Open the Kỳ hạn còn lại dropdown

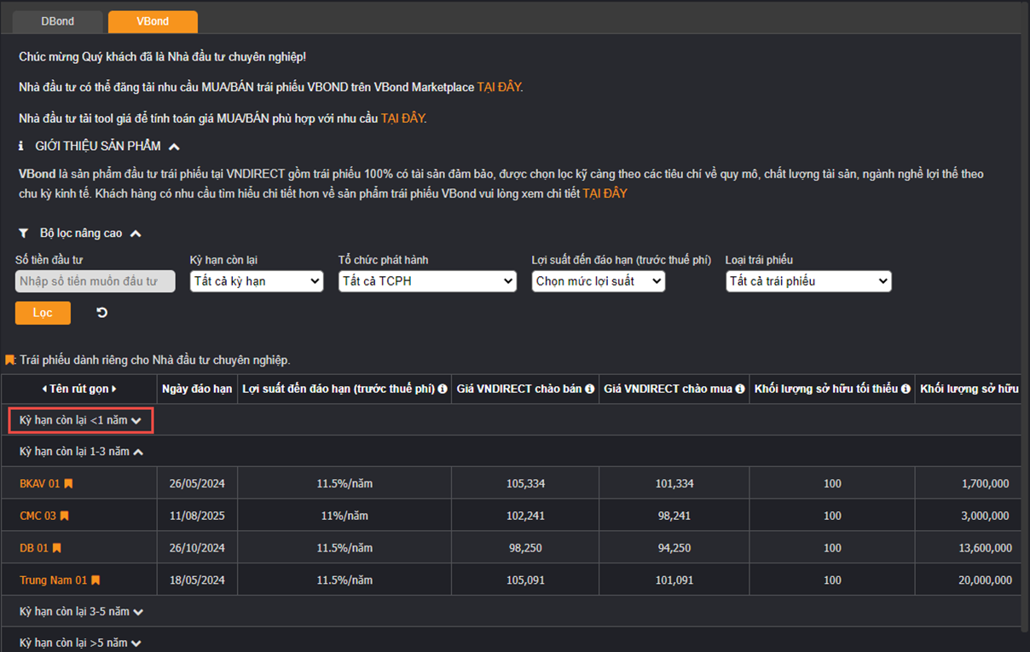(257, 281)
